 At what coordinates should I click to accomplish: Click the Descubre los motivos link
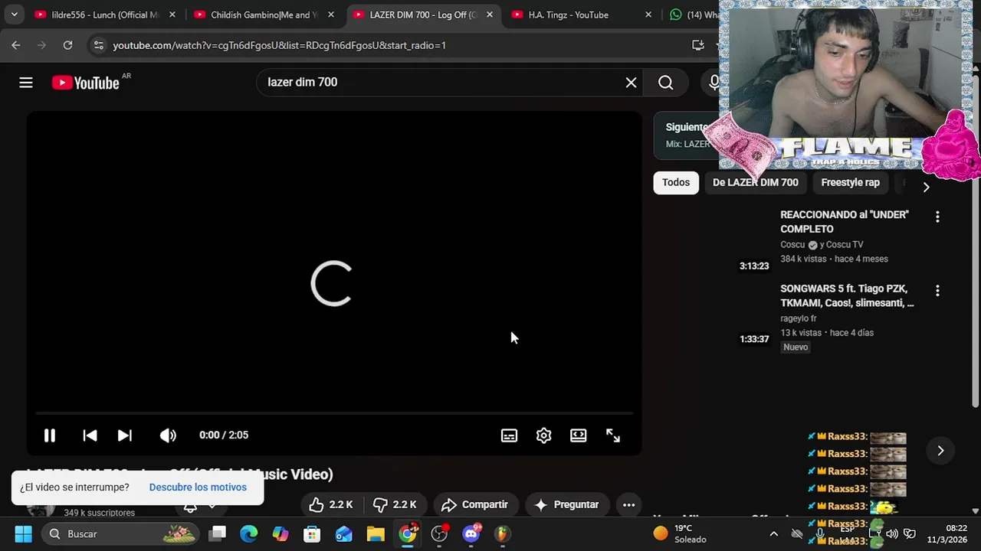tap(198, 487)
